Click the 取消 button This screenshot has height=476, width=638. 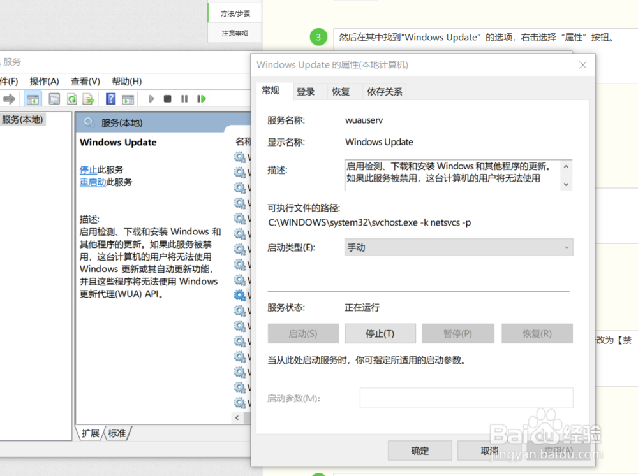pos(489,451)
